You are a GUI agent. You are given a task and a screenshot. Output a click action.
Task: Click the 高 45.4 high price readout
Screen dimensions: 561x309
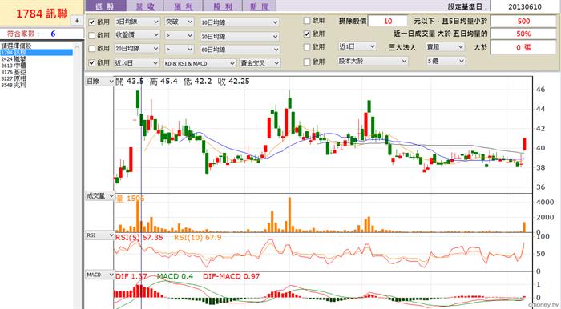[163, 82]
